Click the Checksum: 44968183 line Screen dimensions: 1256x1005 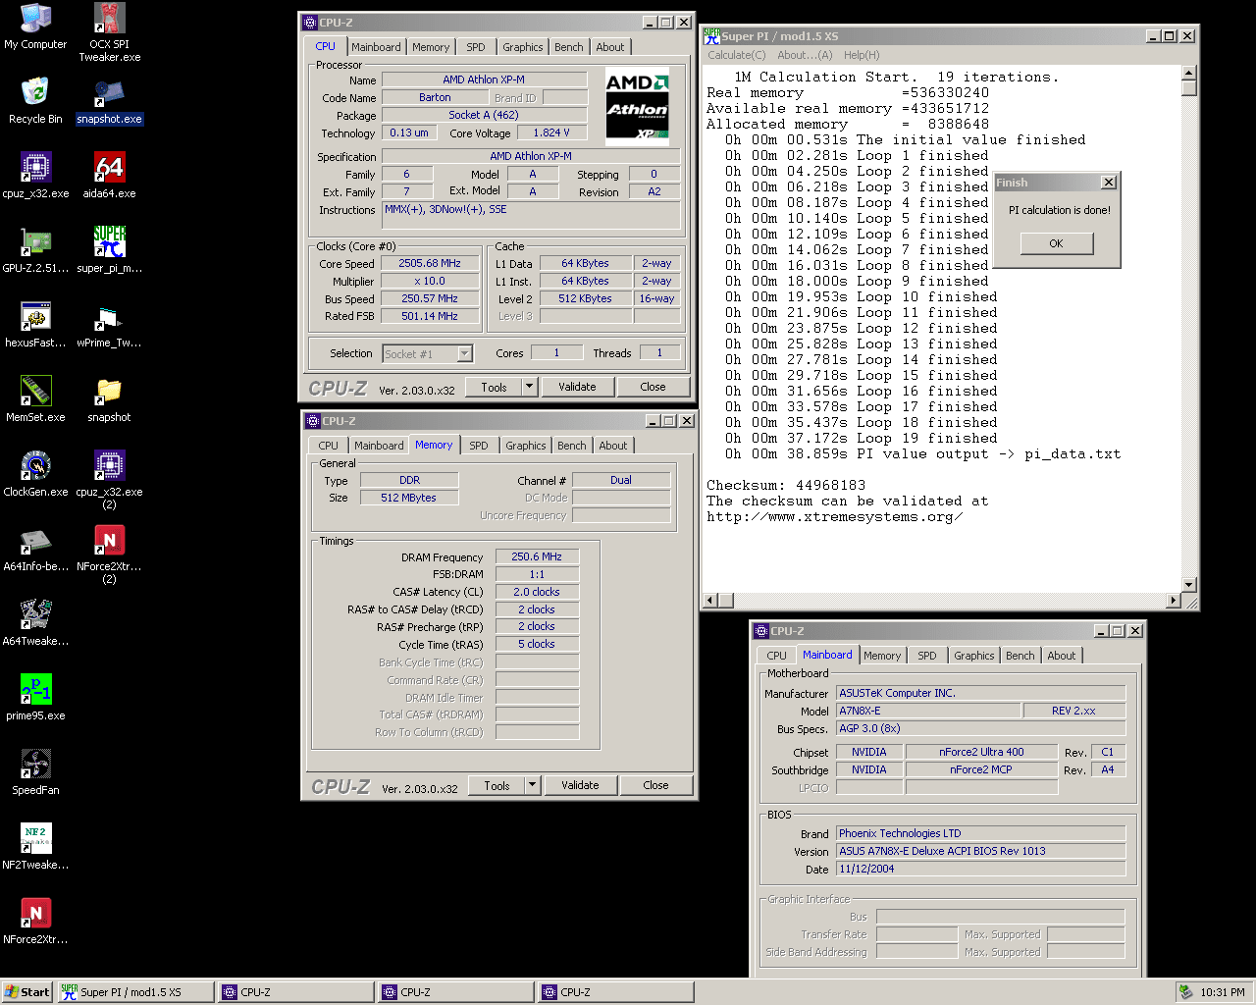point(786,485)
